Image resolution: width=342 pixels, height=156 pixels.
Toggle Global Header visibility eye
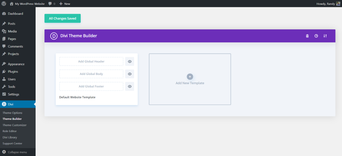coord(130,62)
